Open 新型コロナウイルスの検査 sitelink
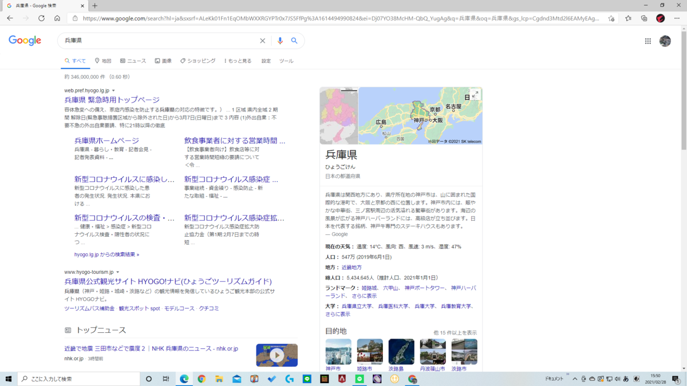The image size is (687, 386). (x=124, y=218)
